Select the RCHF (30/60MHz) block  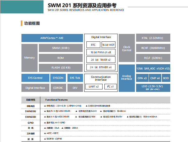coord(153,48)
